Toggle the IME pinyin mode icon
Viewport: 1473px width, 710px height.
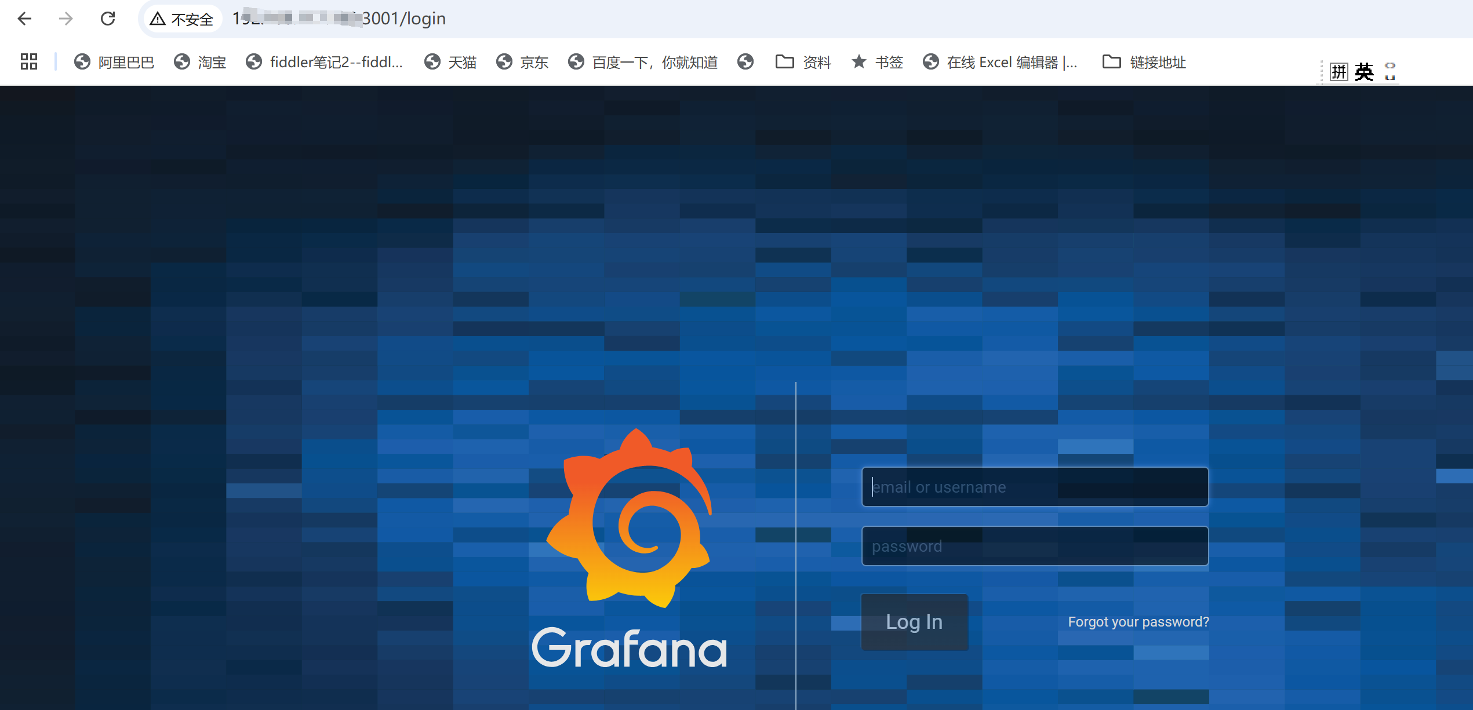tap(1339, 72)
